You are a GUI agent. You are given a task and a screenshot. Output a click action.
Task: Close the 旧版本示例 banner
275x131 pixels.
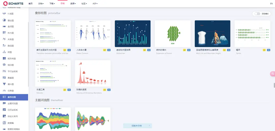coord(149,125)
